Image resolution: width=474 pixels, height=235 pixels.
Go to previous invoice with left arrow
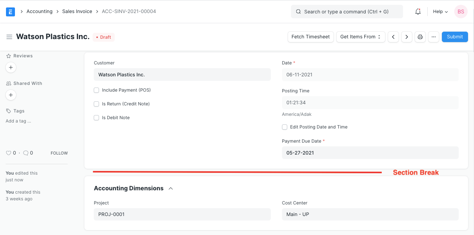393,37
